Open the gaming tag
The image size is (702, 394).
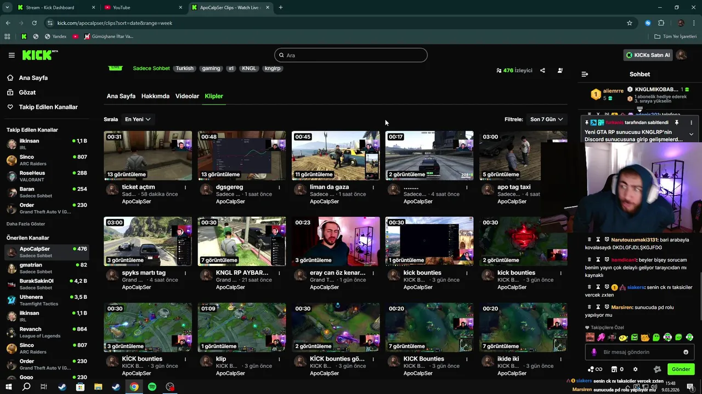coord(211,68)
